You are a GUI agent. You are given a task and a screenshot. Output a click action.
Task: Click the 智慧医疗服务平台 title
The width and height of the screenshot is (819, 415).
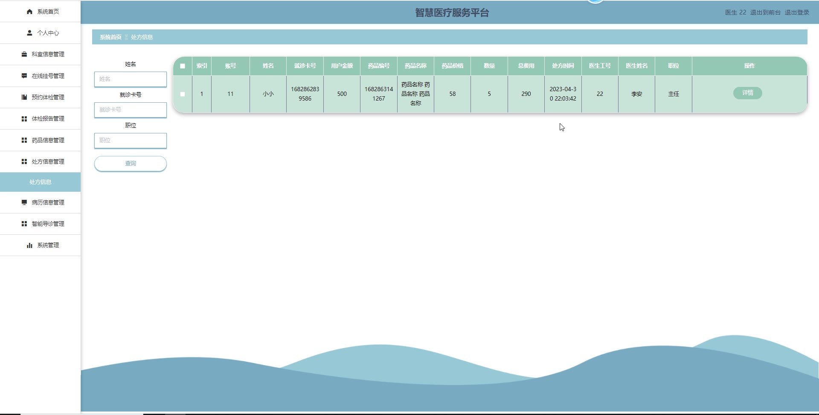tap(452, 13)
